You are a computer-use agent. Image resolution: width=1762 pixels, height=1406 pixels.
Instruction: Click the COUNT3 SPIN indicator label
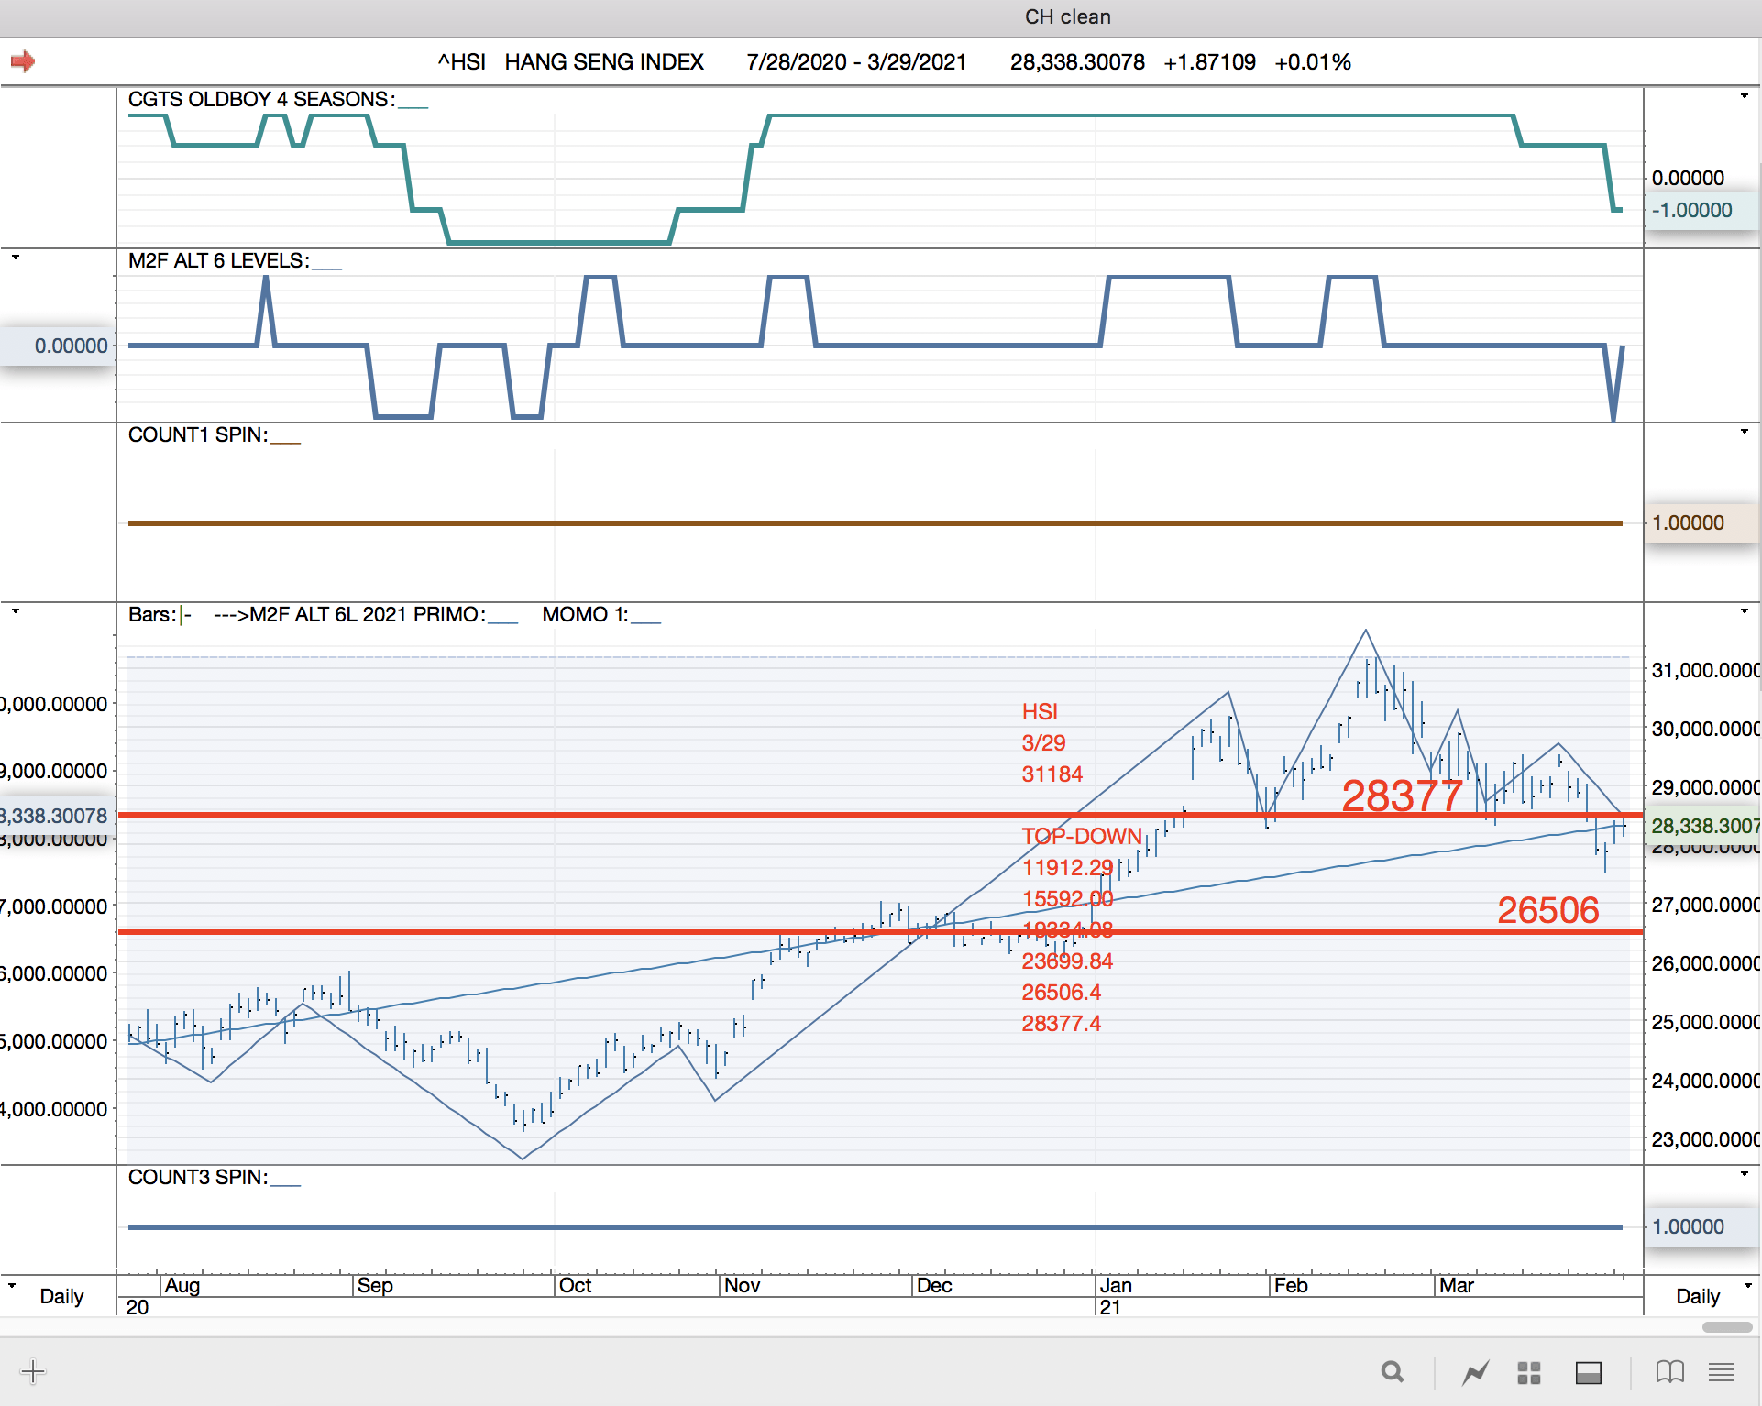(198, 1177)
